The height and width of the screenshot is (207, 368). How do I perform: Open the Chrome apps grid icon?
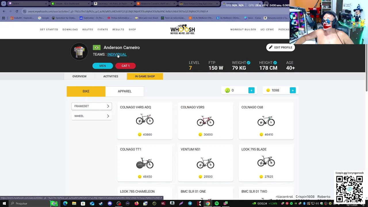(x=3, y=18)
